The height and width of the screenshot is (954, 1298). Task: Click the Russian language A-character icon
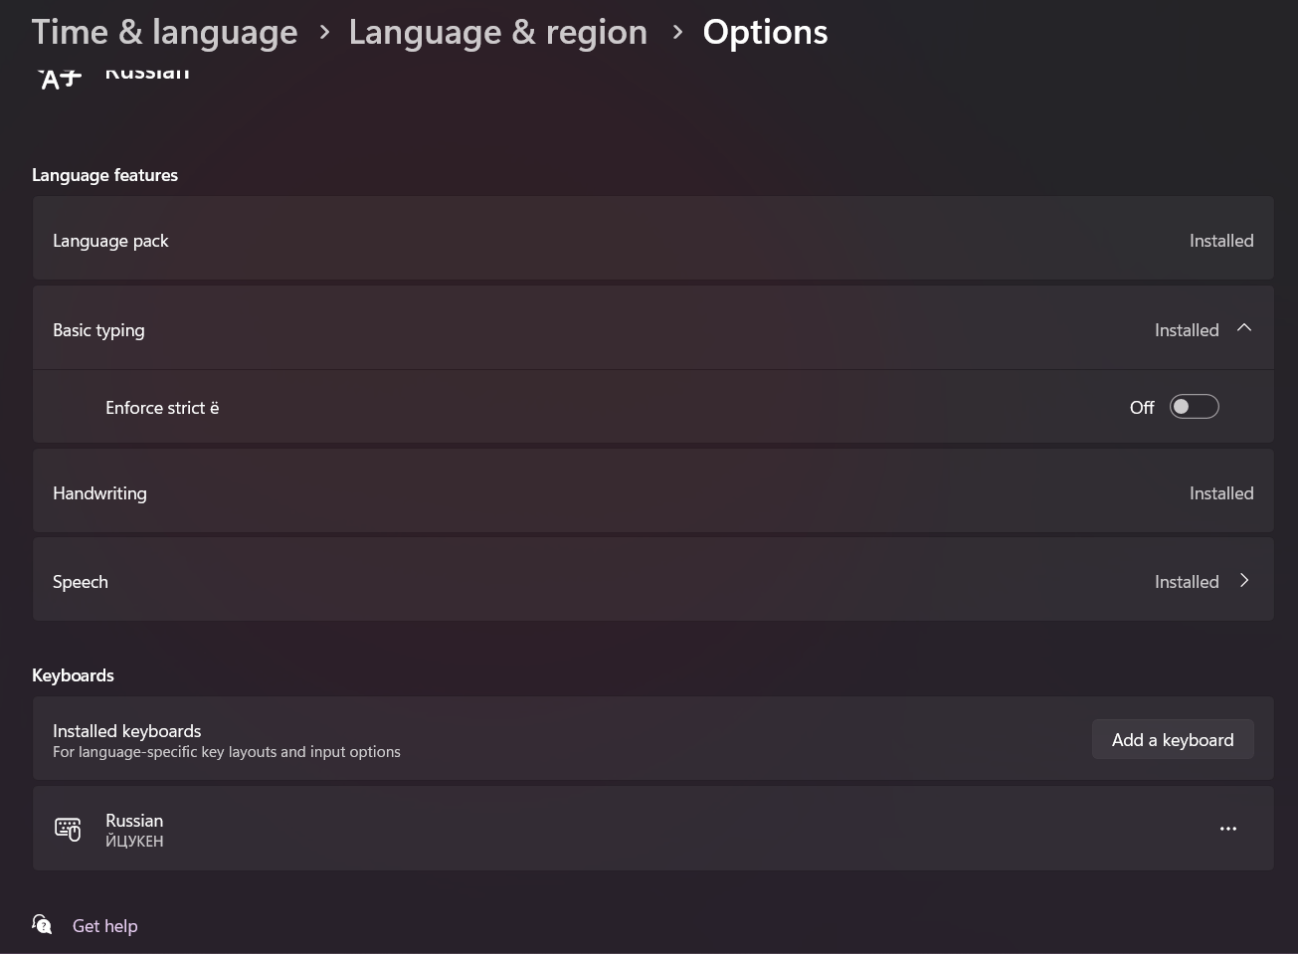pos(59,78)
